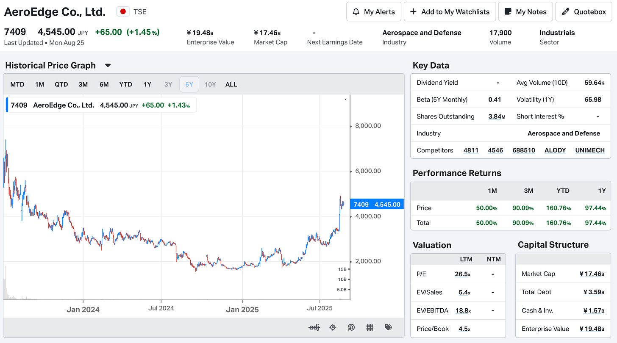Click the sticky note icon in My Notes
This screenshot has height=343, width=617.
click(x=507, y=12)
